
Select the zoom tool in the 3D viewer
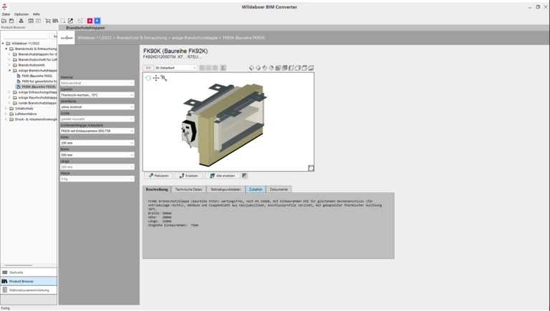tap(163, 78)
